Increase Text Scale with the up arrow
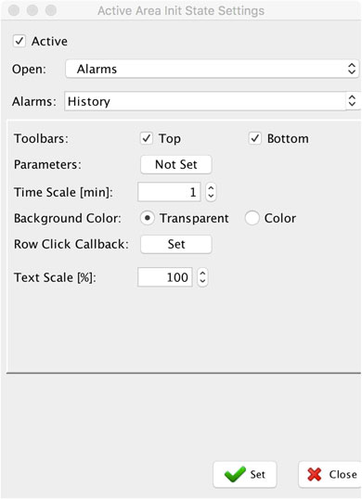The image size is (362, 499). 202,274
